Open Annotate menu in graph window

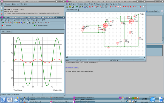tap(17, 20)
